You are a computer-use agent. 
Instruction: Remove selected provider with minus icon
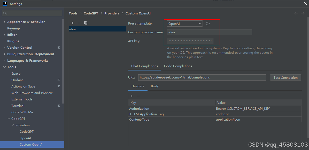[79, 23]
